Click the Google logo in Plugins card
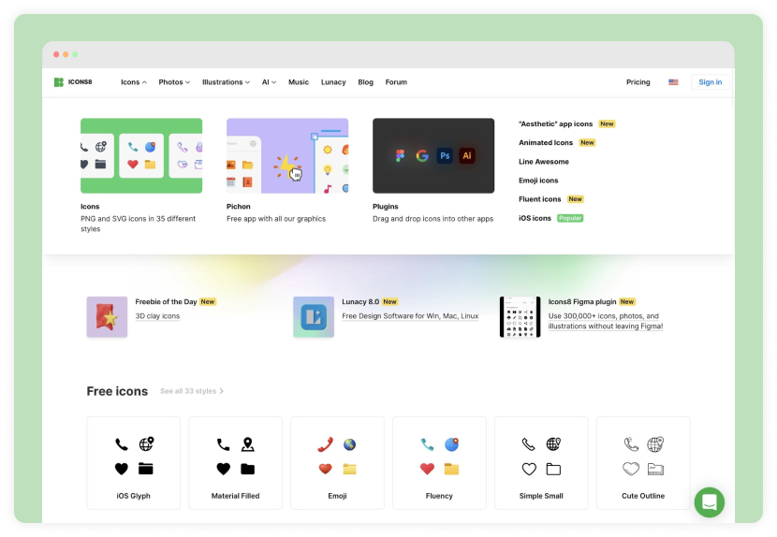The height and width of the screenshot is (537, 777). click(422, 155)
